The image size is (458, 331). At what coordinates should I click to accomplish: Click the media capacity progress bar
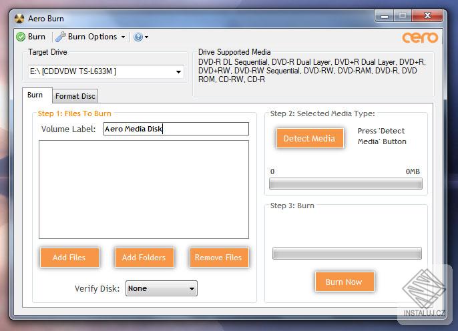[346, 184]
